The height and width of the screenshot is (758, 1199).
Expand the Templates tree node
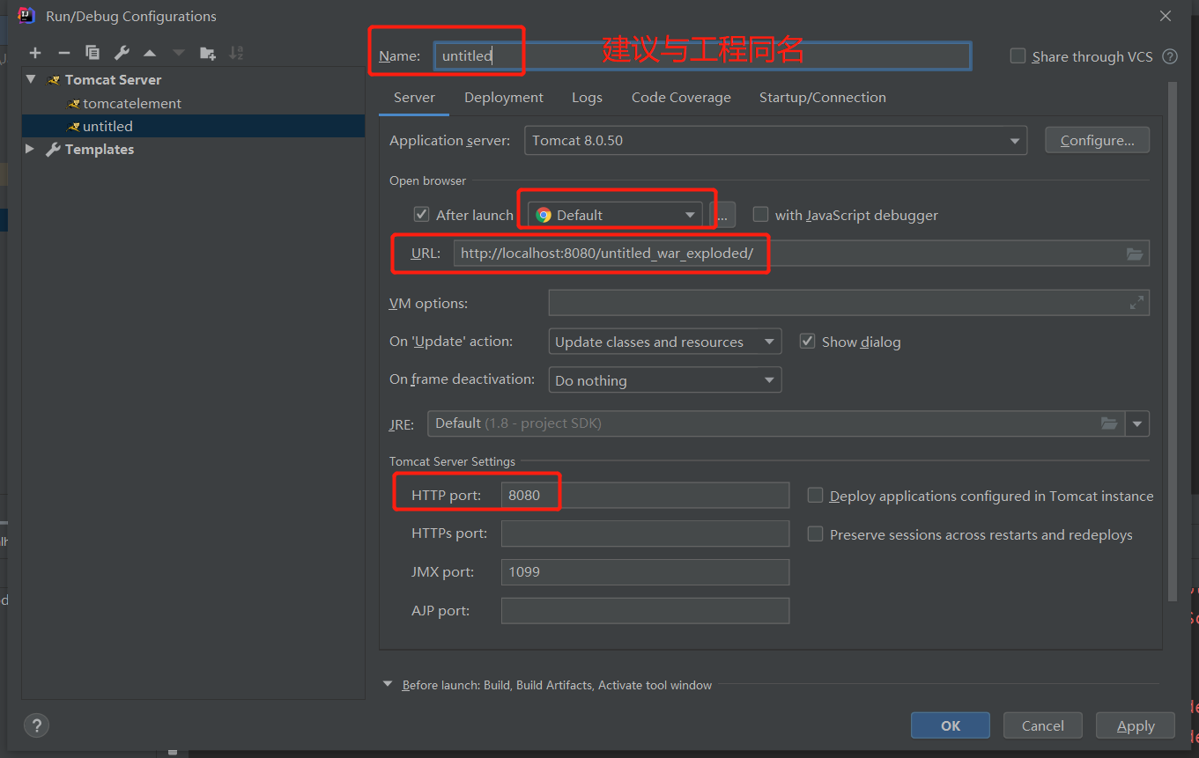coord(31,149)
